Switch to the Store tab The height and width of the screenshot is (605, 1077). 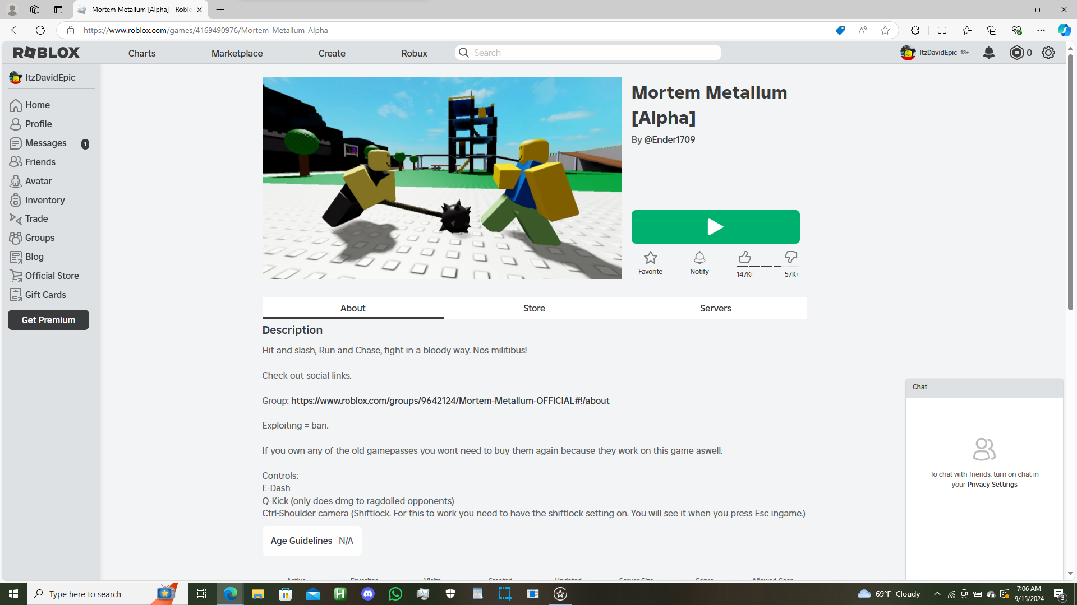[534, 308]
